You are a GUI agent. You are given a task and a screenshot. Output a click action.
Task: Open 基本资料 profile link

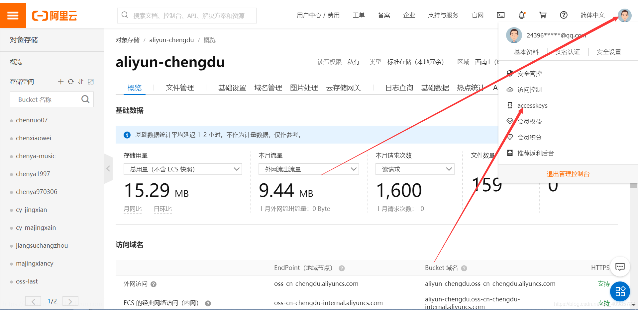(x=526, y=52)
